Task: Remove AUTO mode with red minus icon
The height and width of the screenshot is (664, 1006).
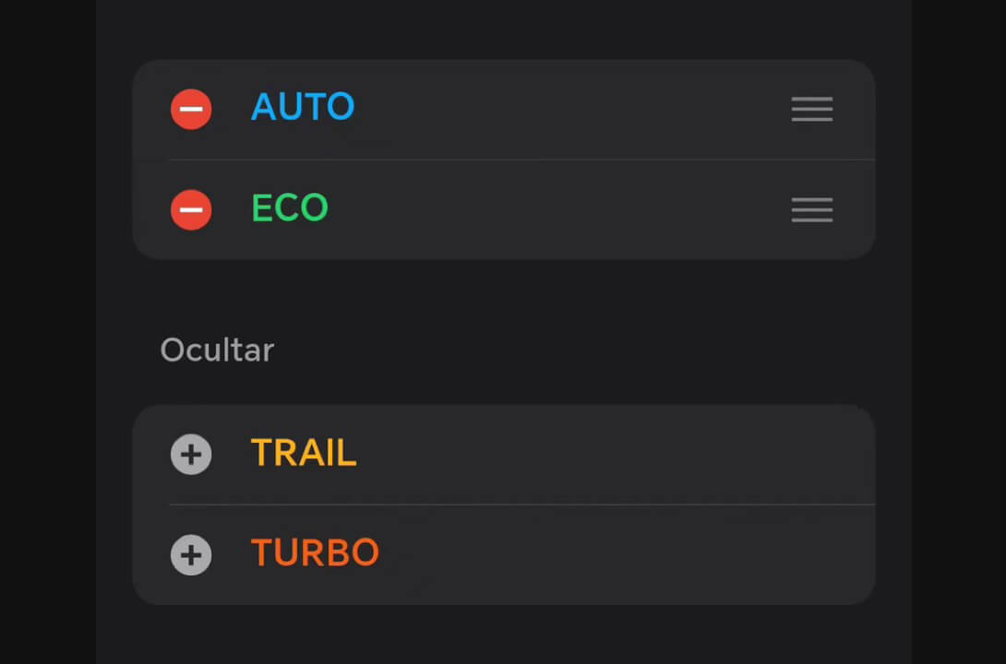Action: (191, 110)
